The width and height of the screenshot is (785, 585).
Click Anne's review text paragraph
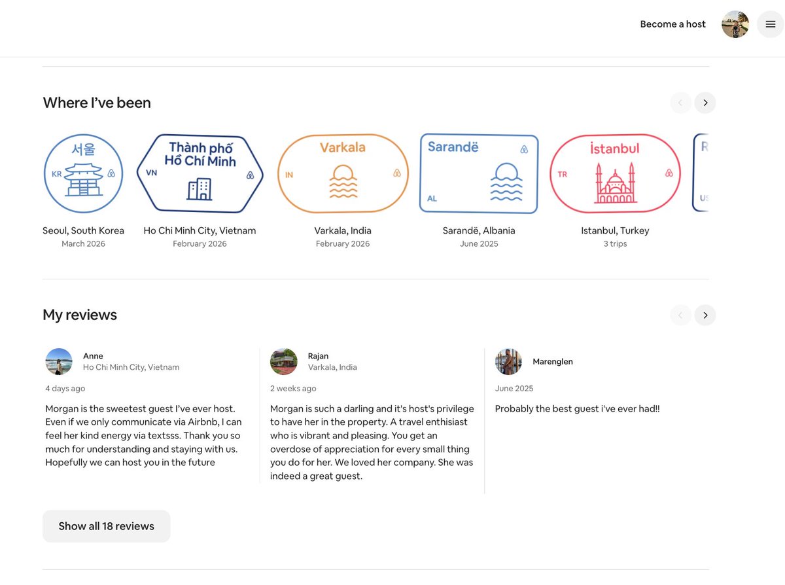(x=143, y=436)
